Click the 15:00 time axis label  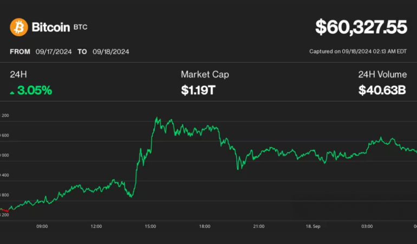(151, 226)
